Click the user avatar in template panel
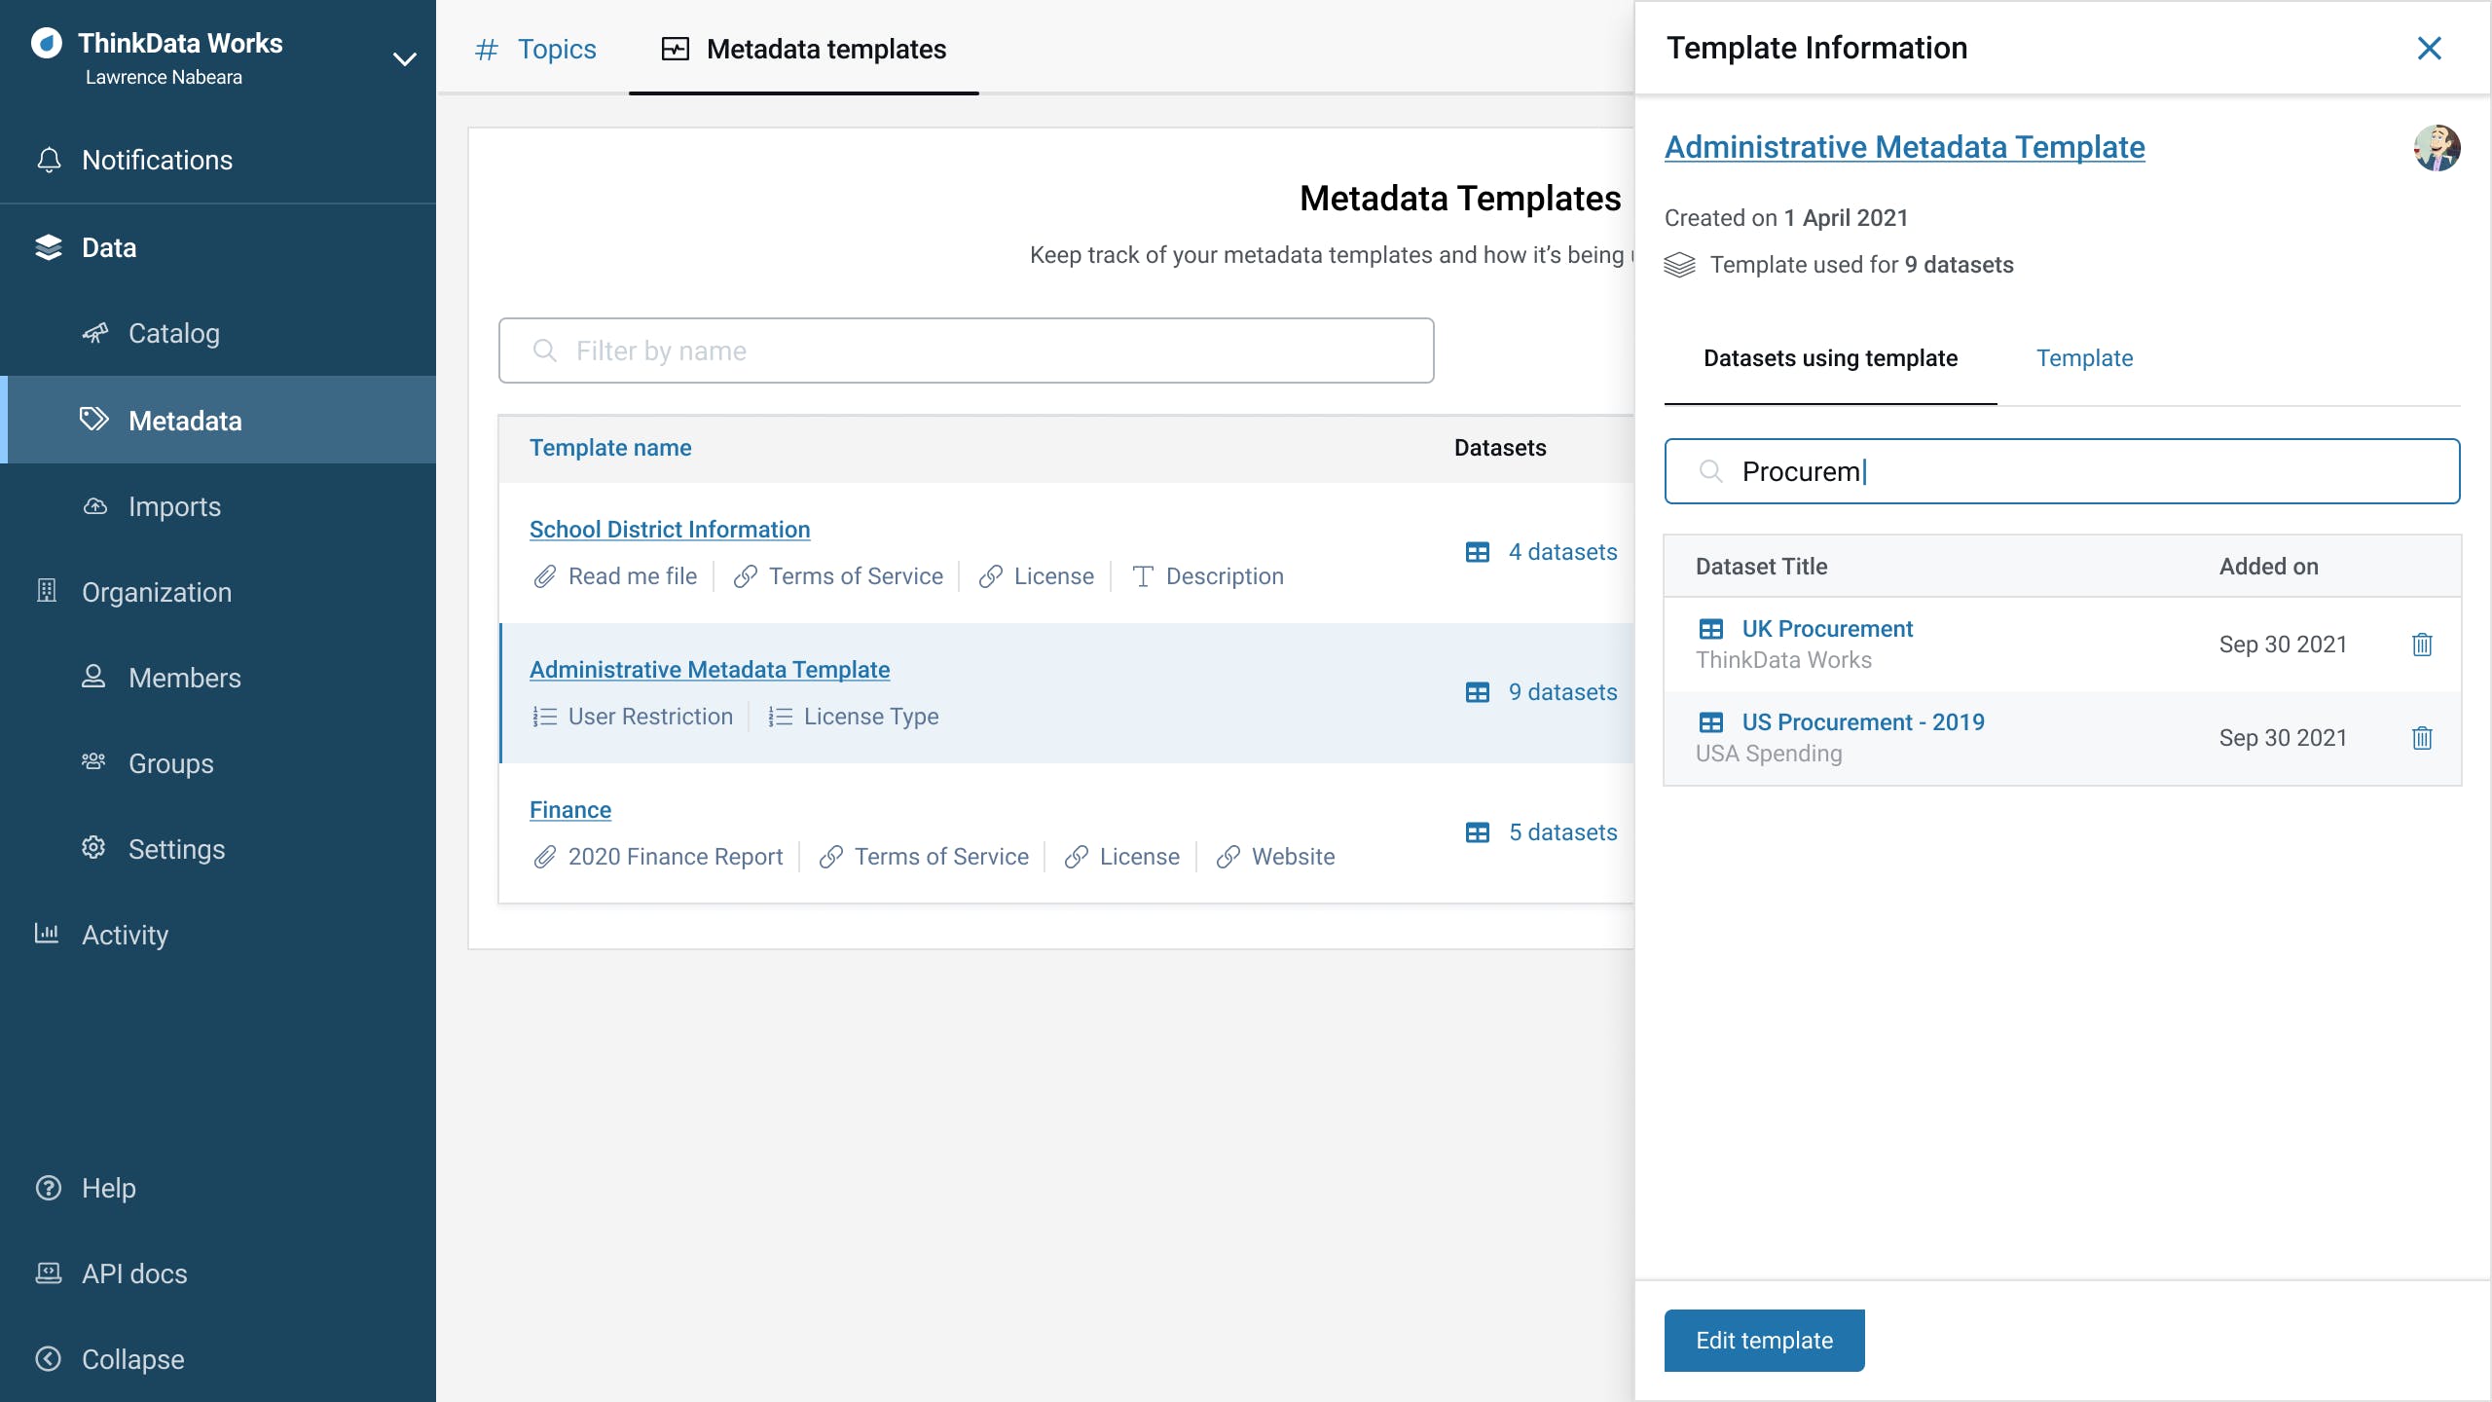This screenshot has height=1402, width=2492. click(2437, 148)
